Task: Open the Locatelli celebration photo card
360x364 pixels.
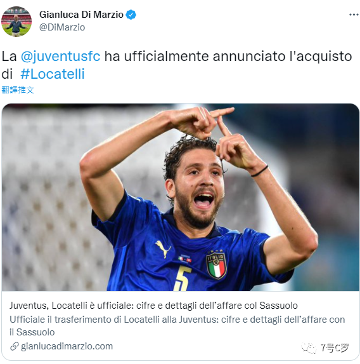Action: 181,197
